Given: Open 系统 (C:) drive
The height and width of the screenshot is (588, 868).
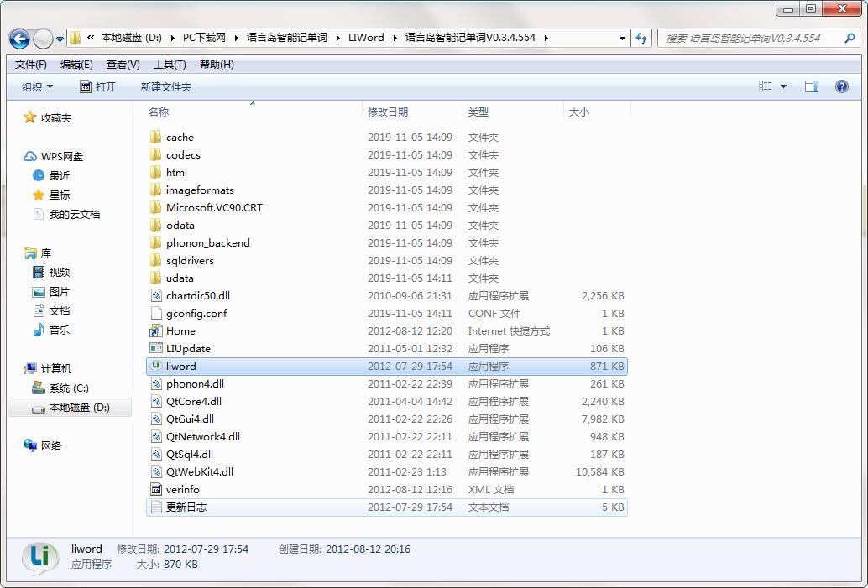Looking at the screenshot, I should pos(61,388).
